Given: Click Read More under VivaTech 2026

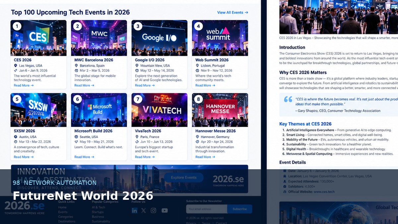Looking at the screenshot, I should 145,157.
